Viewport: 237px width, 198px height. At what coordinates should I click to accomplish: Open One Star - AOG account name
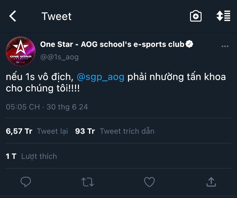point(112,44)
